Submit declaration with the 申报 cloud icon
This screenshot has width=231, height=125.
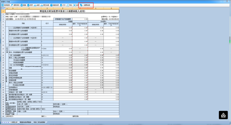pyautogui.click(x=35, y=5)
